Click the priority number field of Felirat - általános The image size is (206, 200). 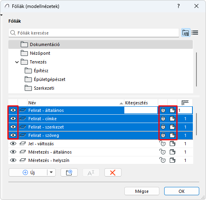(x=185, y=110)
